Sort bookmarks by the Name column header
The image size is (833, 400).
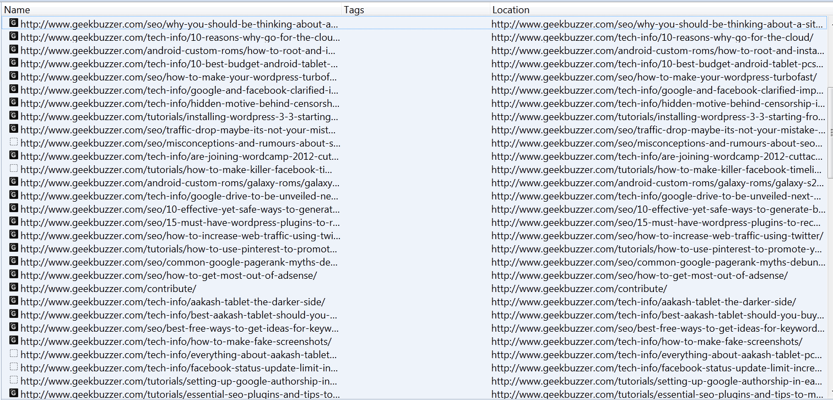[171, 10]
